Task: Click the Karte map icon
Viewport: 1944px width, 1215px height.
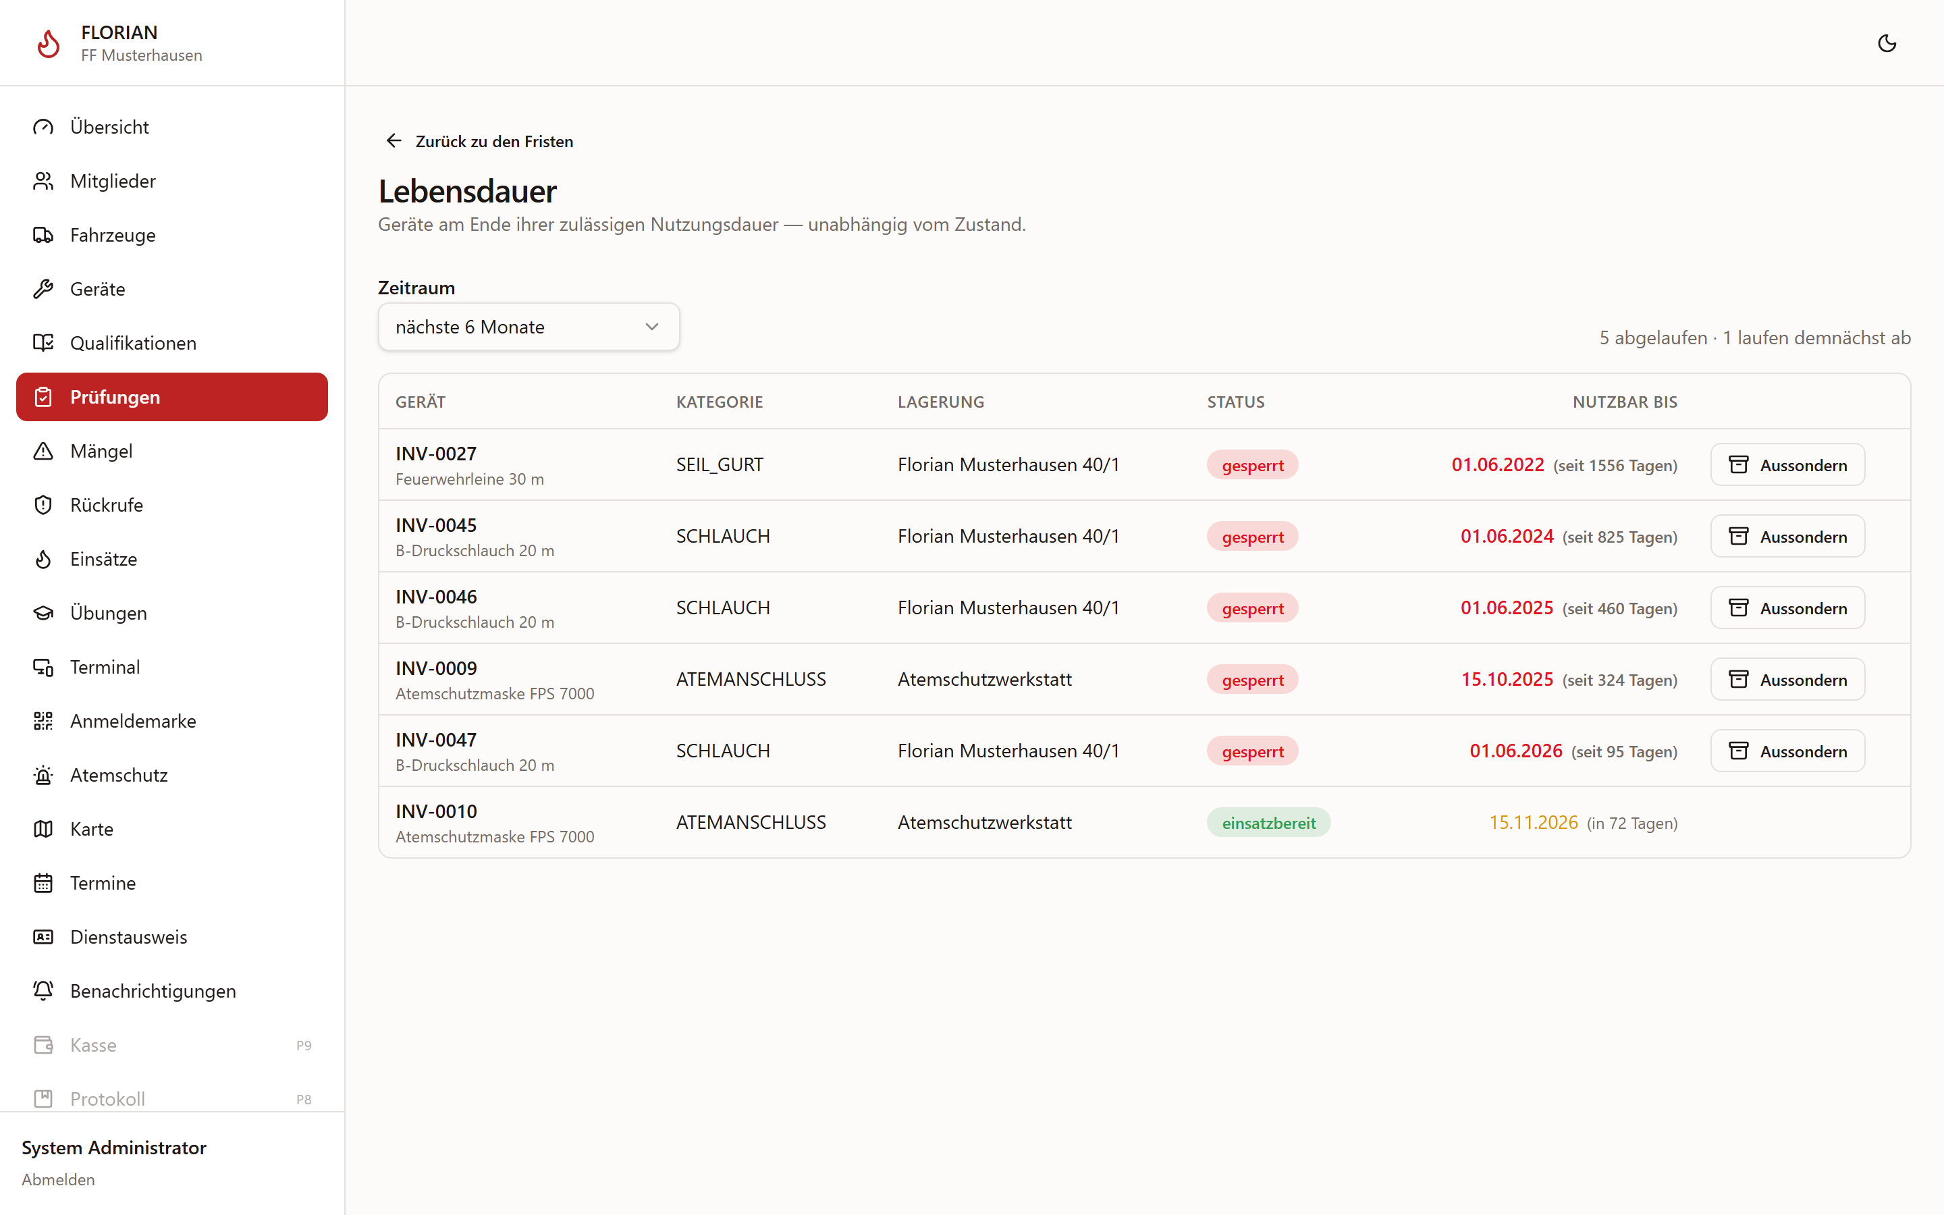Action: tap(43, 828)
